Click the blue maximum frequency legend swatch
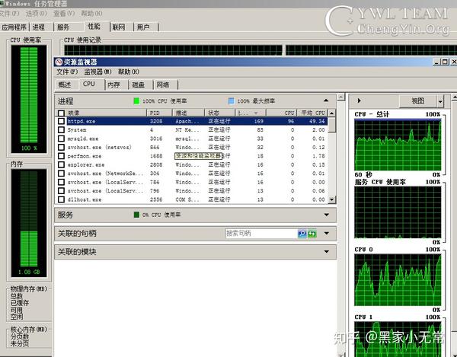The width and height of the screenshot is (457, 357). [231, 101]
